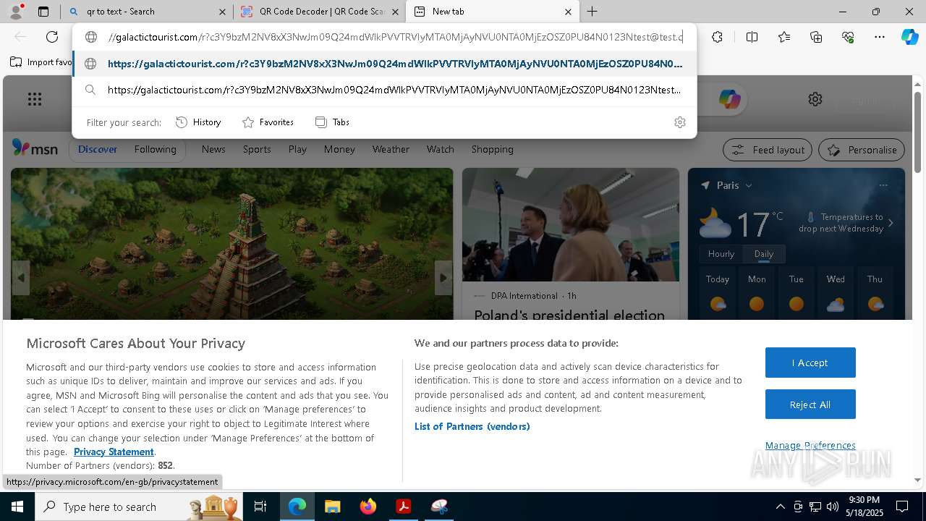Open weather card more options
Image resolution: width=926 pixels, height=521 pixels.
[x=883, y=185]
